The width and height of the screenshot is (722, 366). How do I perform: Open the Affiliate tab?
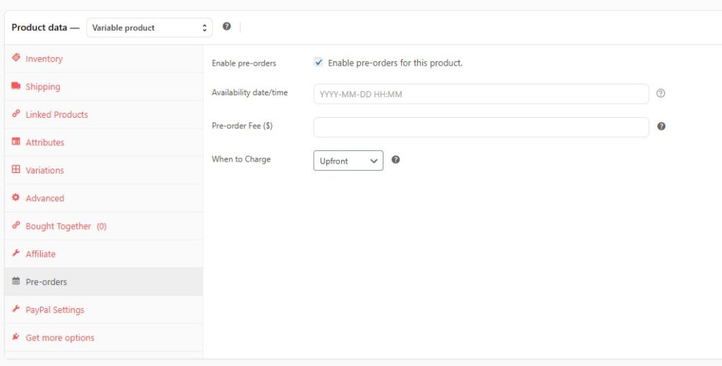point(40,254)
